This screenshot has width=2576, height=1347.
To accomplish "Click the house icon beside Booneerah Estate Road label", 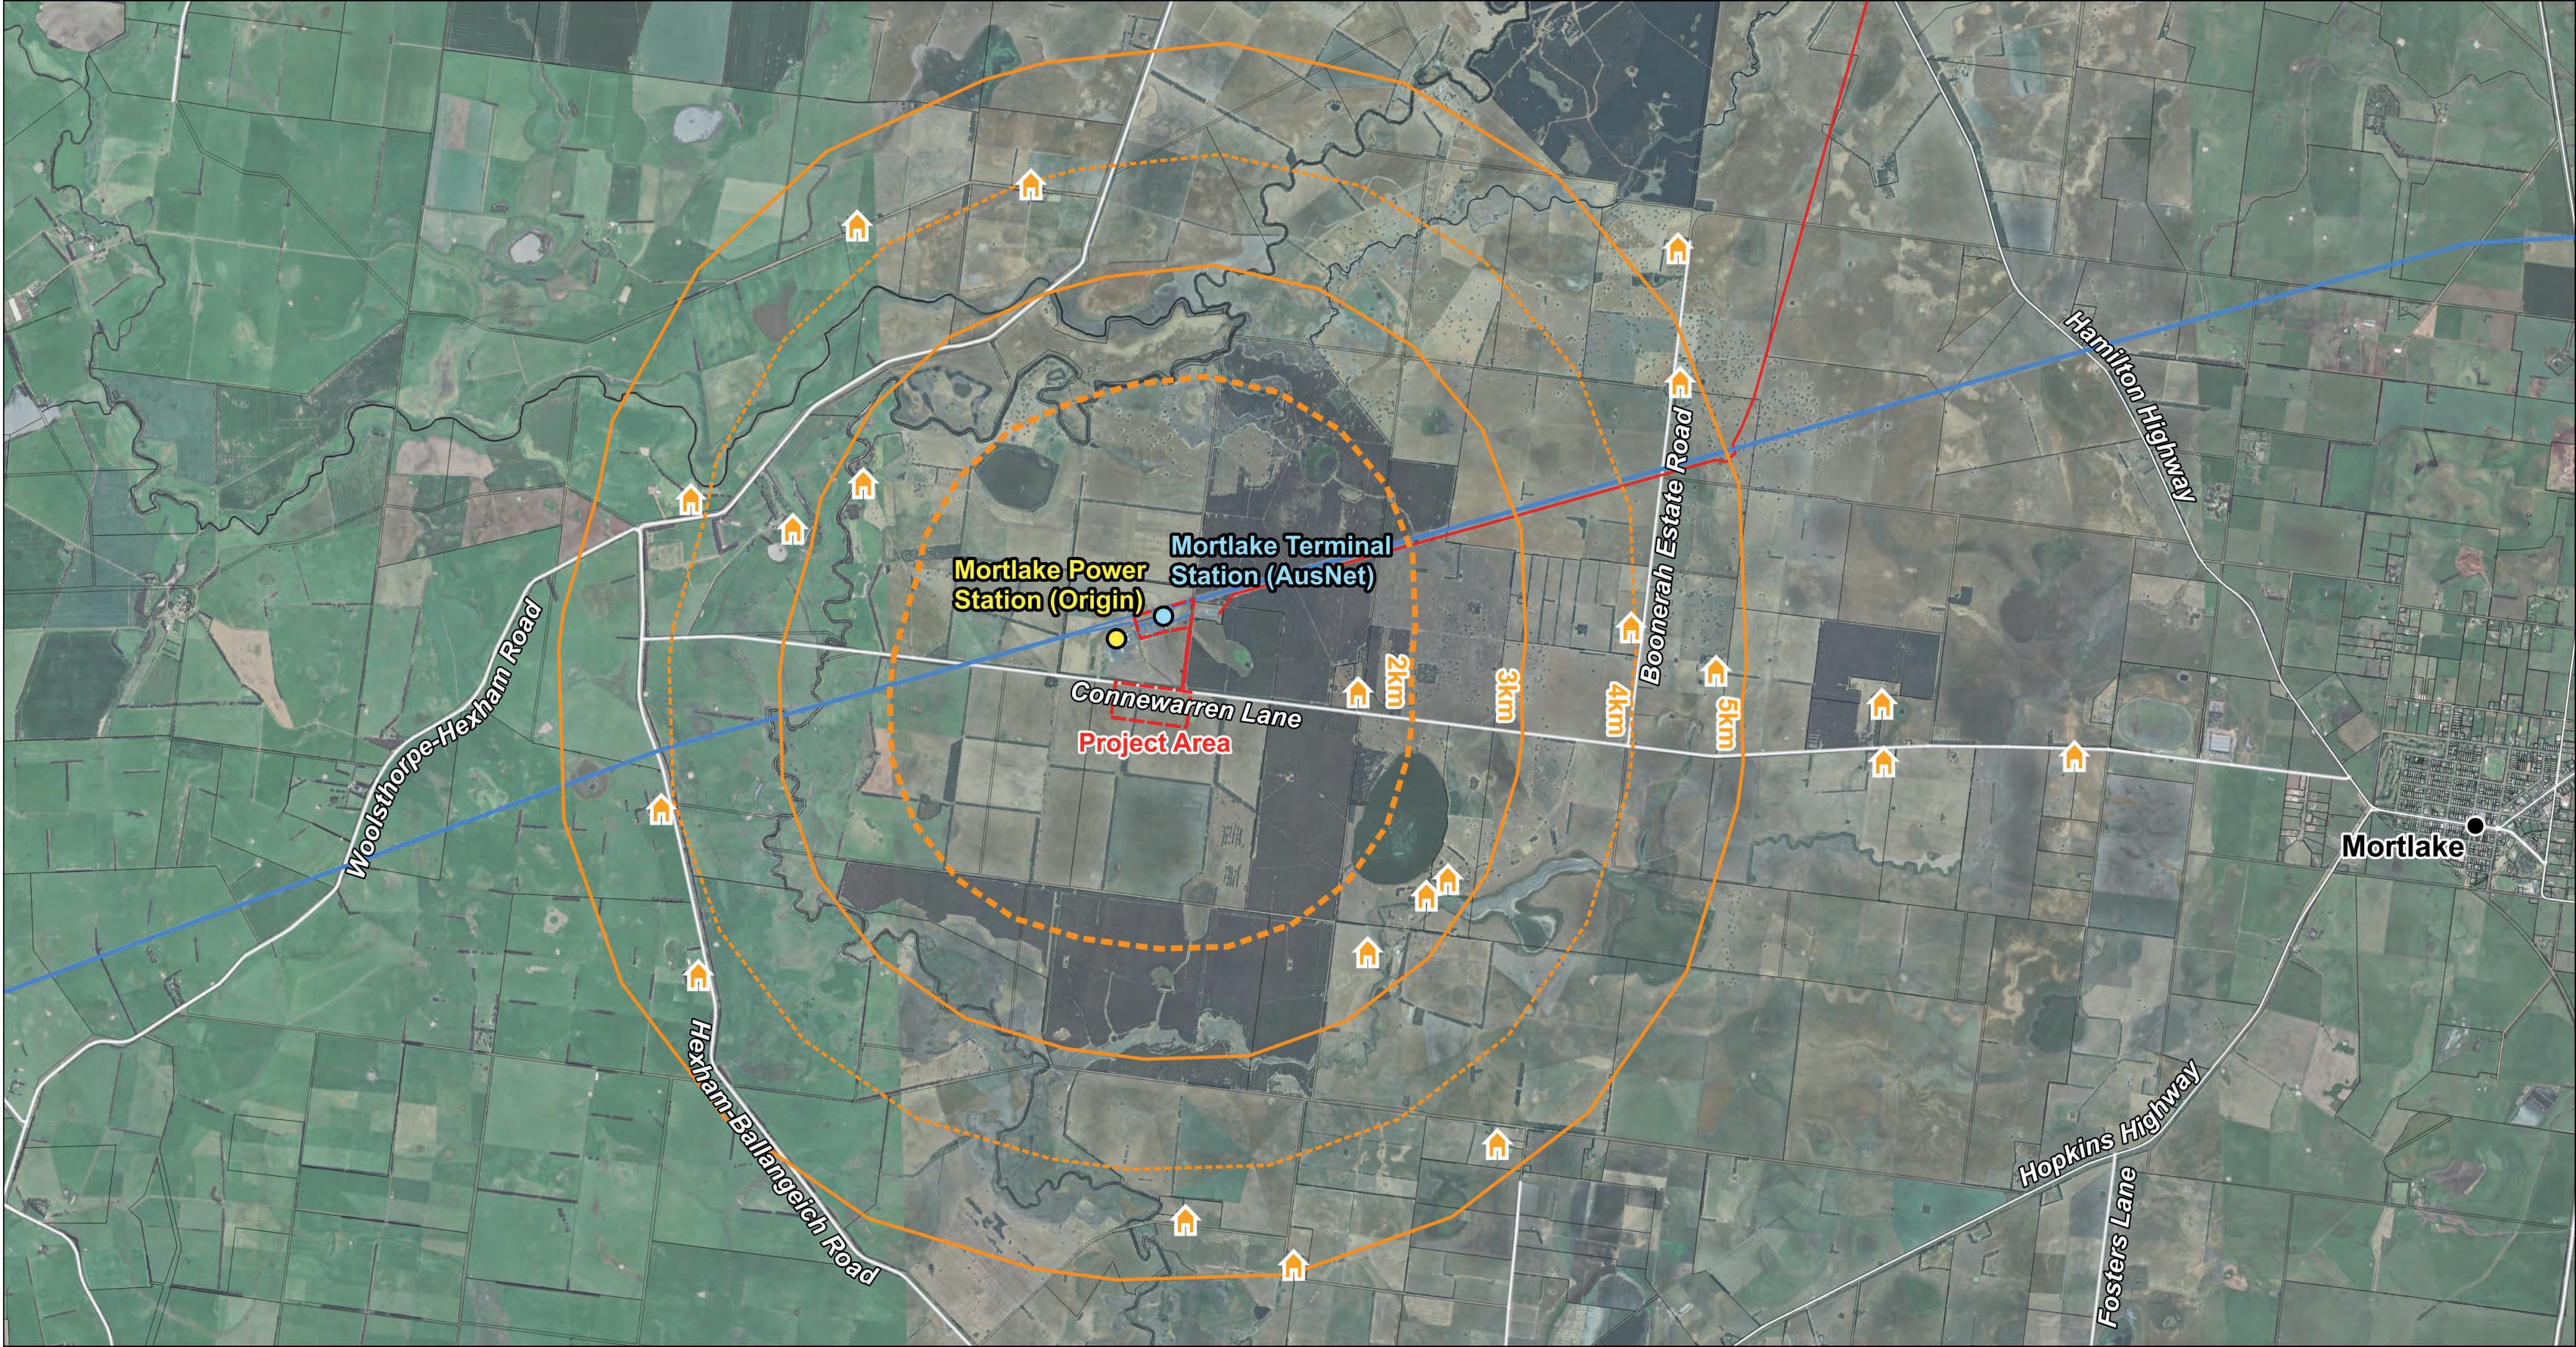I will coord(1630,628).
